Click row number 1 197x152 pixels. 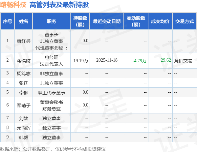click(8, 41)
